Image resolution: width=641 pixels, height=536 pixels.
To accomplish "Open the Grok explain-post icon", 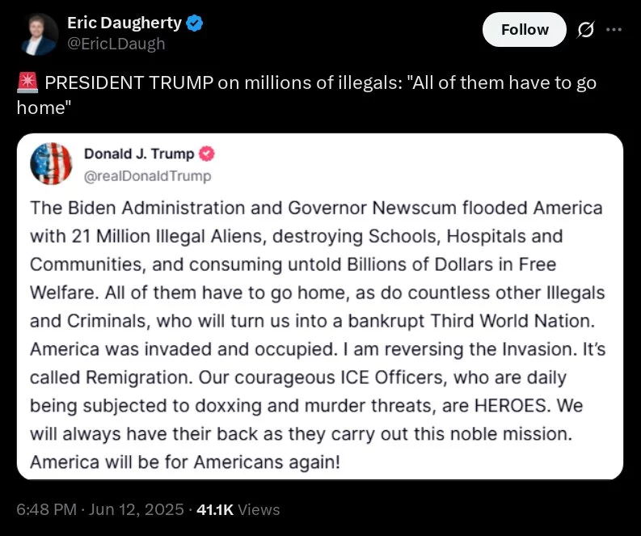I will (585, 29).
